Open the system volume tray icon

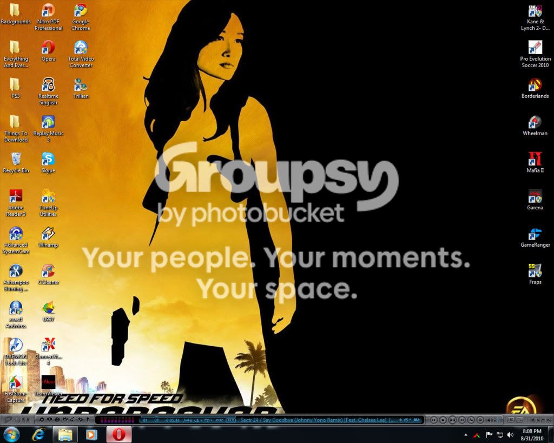pyautogui.click(x=510, y=434)
